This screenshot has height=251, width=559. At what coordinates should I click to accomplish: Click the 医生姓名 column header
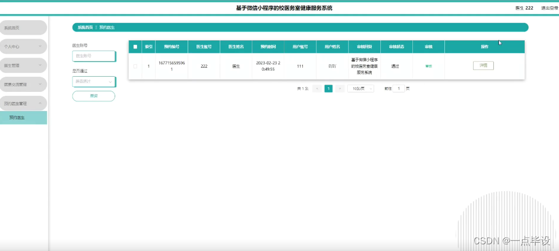[236, 47]
